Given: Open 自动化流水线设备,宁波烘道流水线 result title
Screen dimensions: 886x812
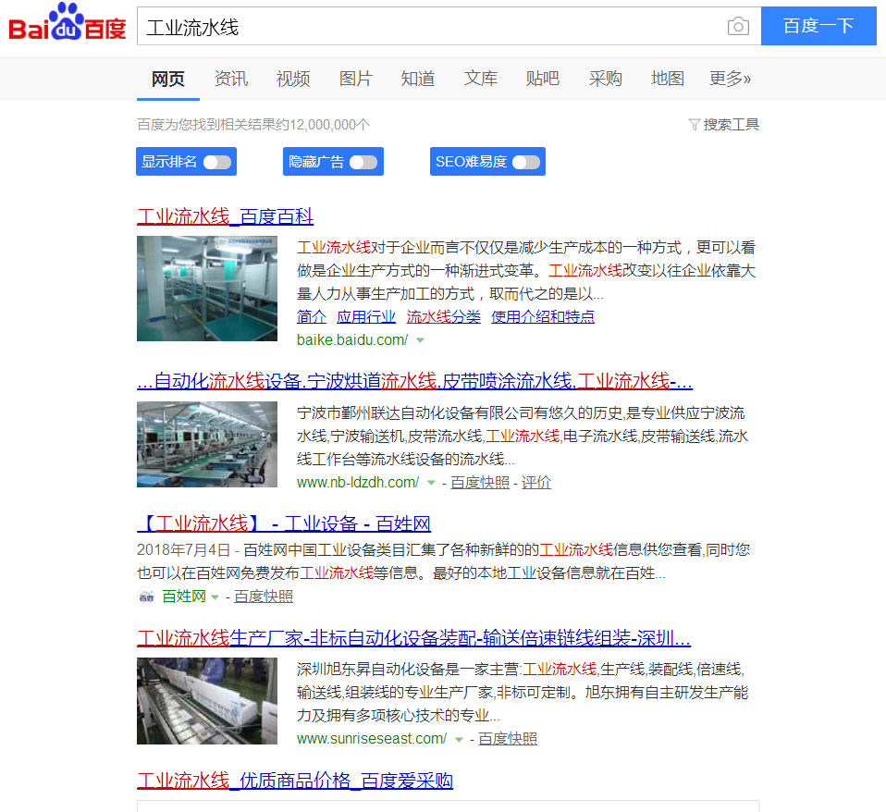Looking at the screenshot, I should 414,381.
